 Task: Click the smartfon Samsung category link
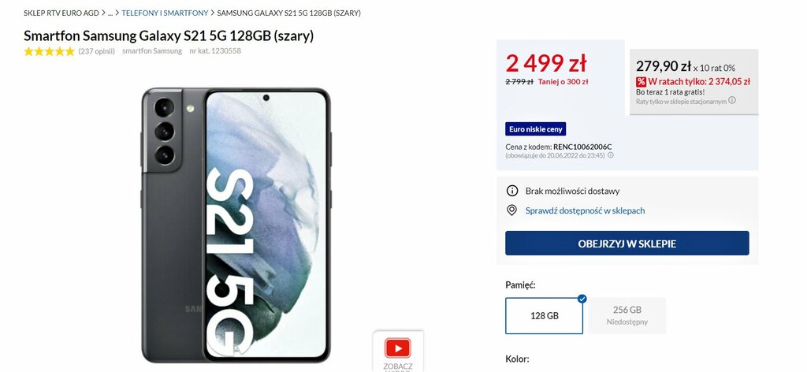coord(152,51)
